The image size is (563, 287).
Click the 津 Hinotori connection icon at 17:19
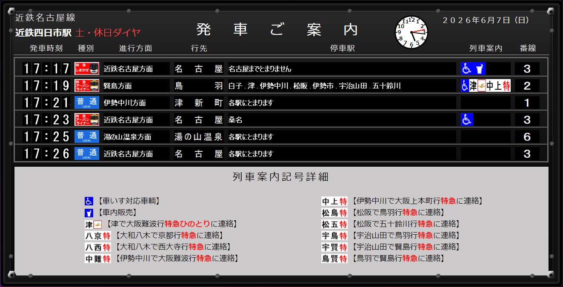pos(477,85)
